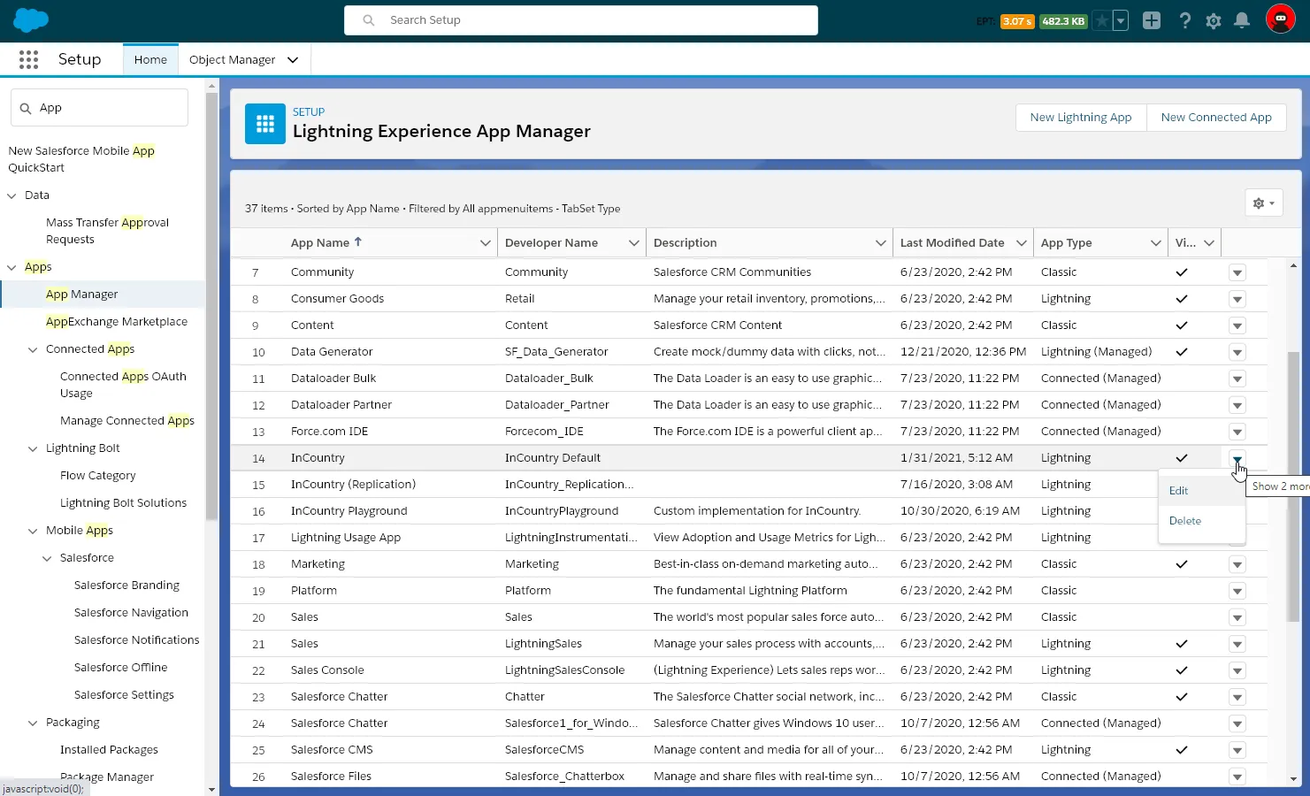The image size is (1310, 796).
Task: Open the Help question mark icon
Action: tap(1184, 20)
